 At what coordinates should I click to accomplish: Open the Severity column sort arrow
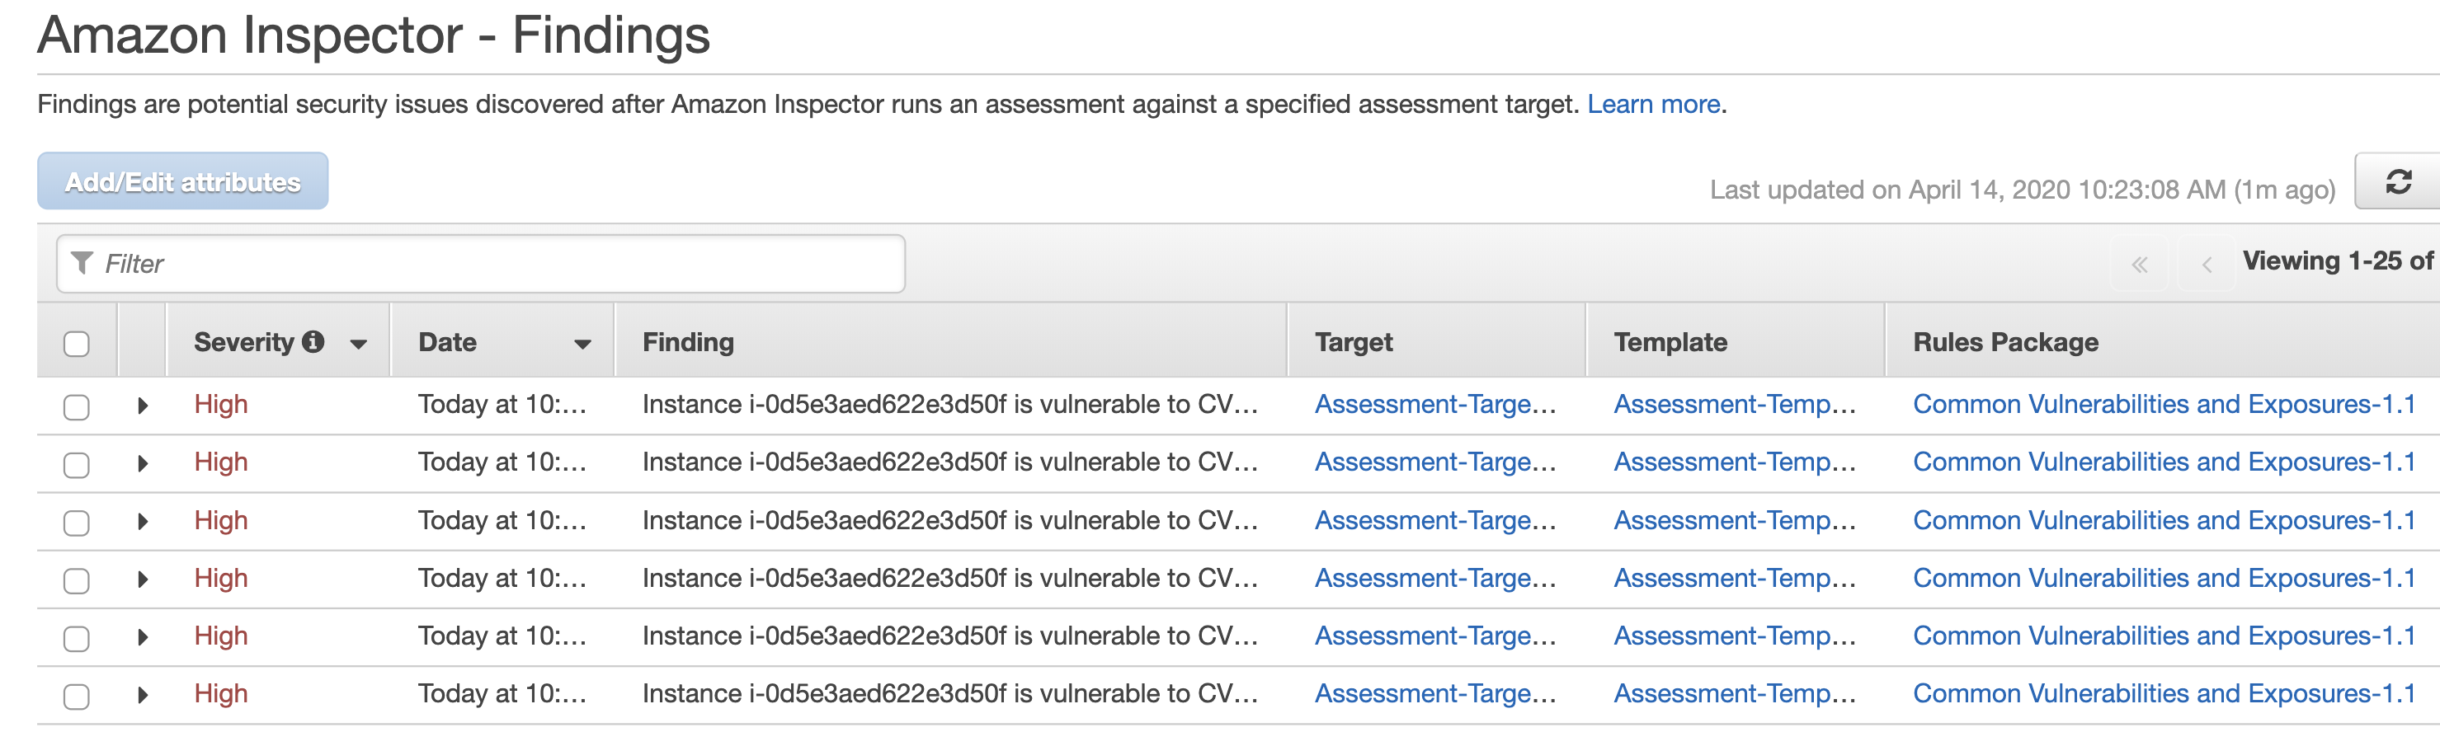[x=358, y=344]
